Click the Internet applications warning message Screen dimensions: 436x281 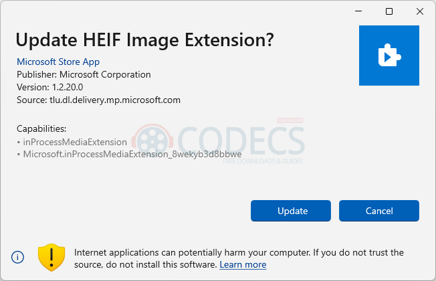(x=239, y=258)
